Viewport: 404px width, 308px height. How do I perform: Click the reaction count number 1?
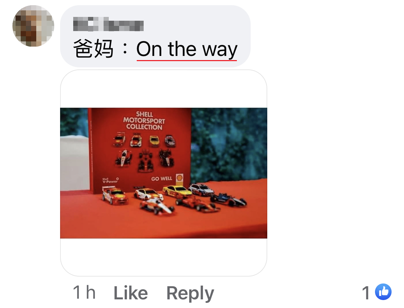coord(366,293)
